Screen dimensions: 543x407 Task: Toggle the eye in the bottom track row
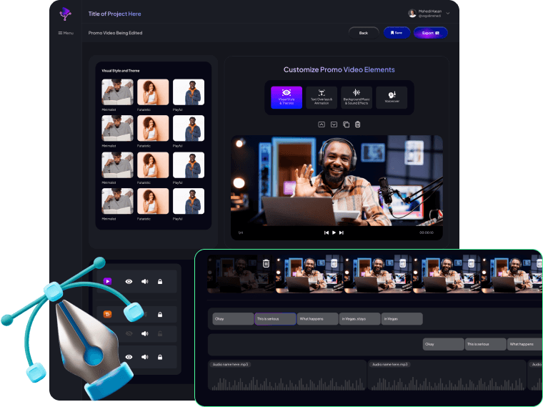(129, 357)
